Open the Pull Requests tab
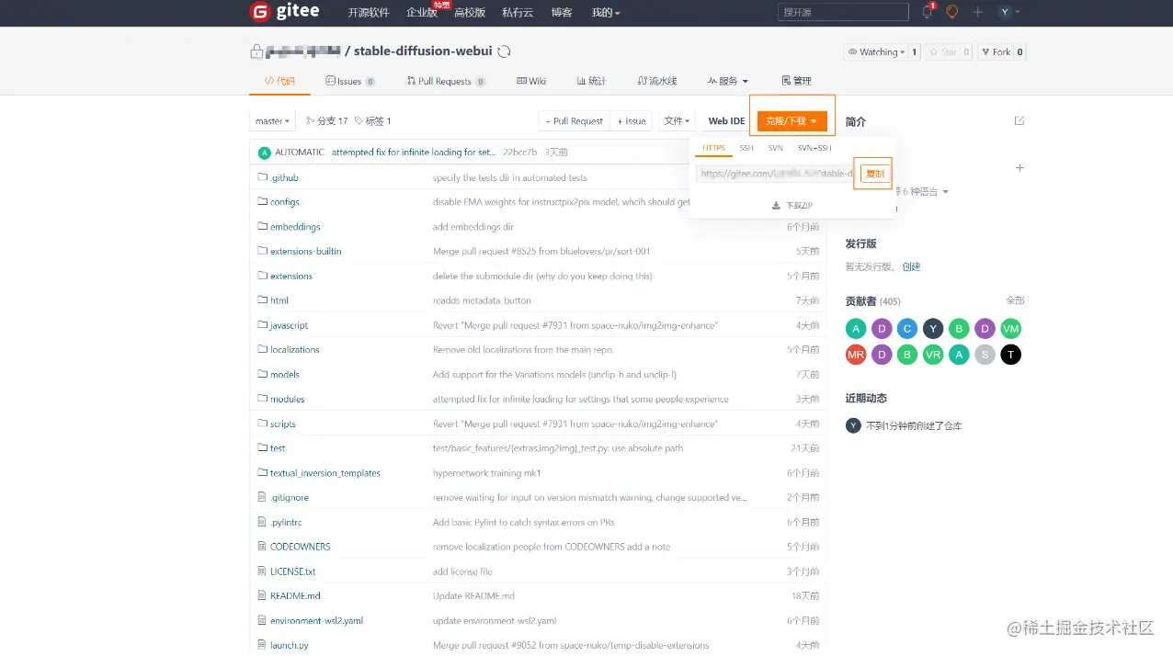1173x656 pixels. 446,81
